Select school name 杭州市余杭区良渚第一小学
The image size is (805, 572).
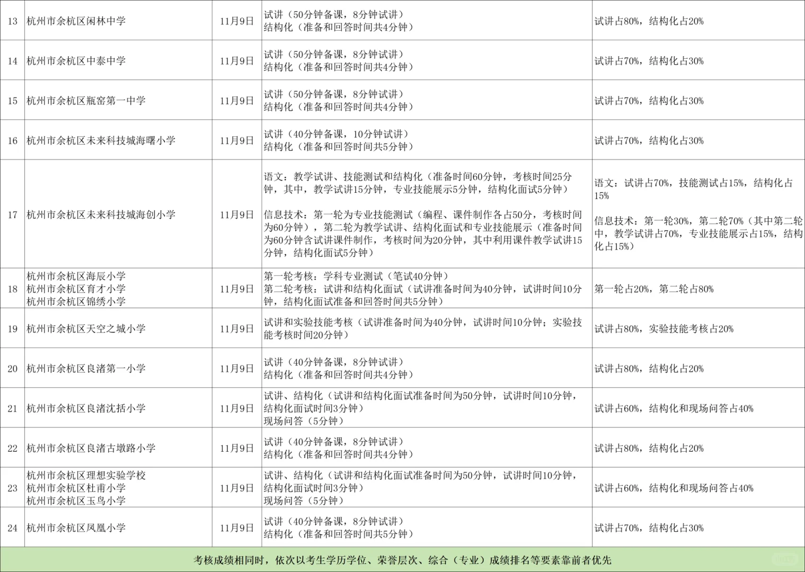(x=86, y=368)
